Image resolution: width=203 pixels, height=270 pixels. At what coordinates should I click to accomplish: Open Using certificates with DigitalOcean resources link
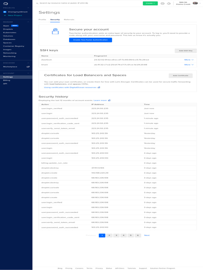tap(70, 87)
